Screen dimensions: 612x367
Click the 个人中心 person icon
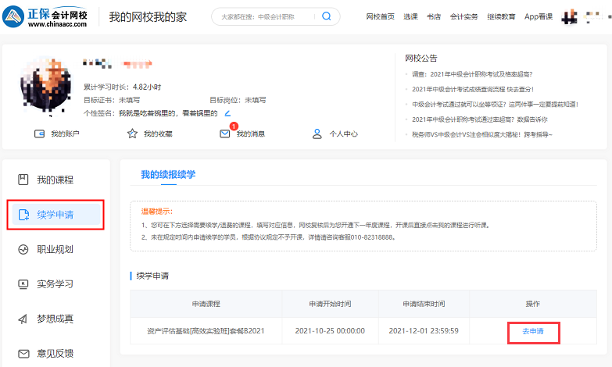(x=317, y=134)
